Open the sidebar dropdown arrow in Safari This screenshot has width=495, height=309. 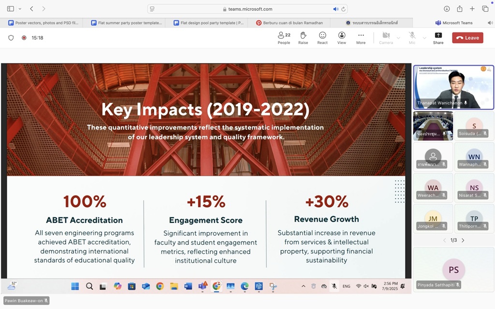pos(20,9)
